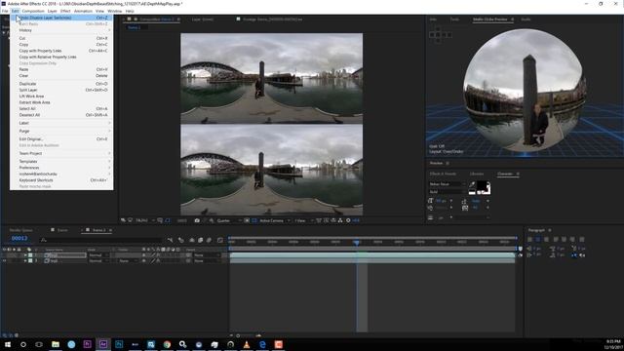Click the Windows Start button

pos(7,344)
